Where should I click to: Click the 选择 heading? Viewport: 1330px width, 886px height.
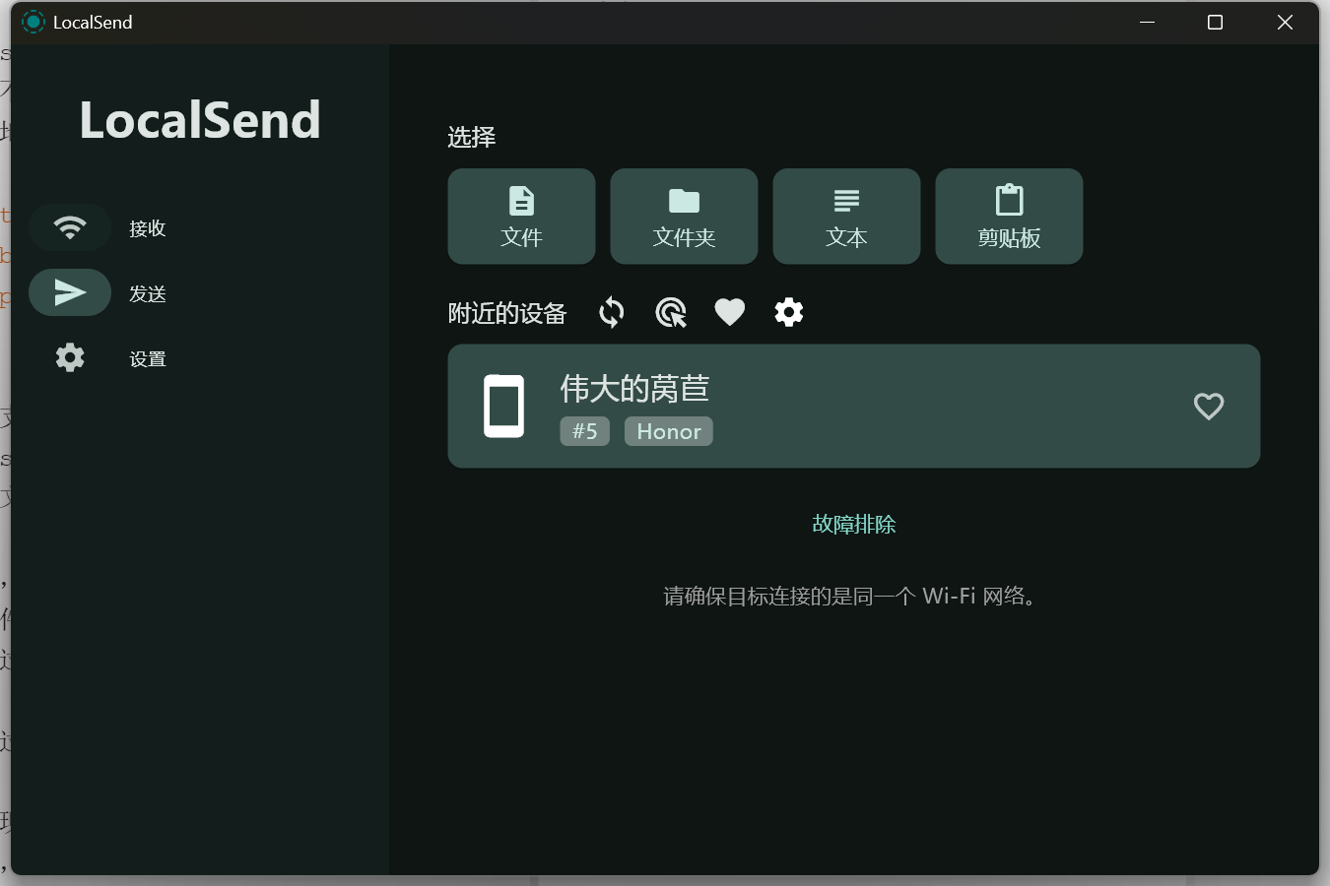click(472, 137)
